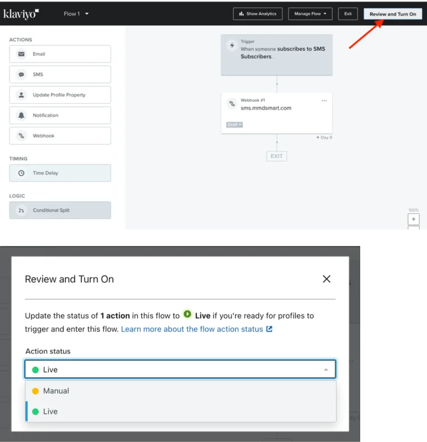Collapse the Action status Live dropdown
This screenshot has height=442, width=427.
click(180, 370)
